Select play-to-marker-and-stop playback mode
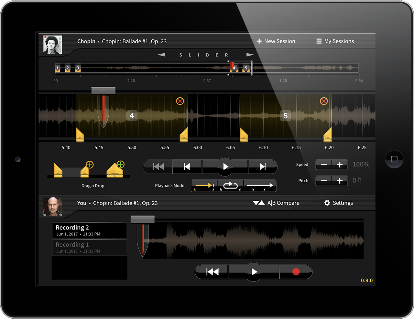The height and width of the screenshot is (319, 414). pyautogui.click(x=204, y=186)
